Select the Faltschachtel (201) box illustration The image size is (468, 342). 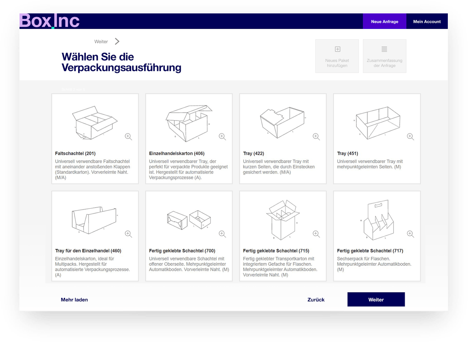(x=95, y=123)
